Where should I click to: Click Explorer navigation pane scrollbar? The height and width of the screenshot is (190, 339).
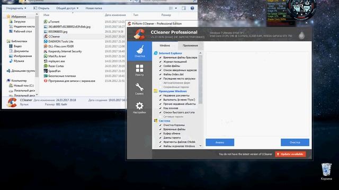tap(37, 46)
